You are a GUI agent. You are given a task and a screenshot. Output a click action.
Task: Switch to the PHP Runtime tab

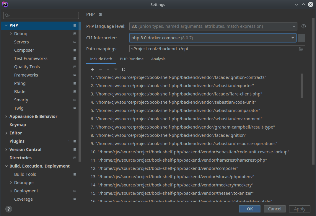click(x=132, y=59)
